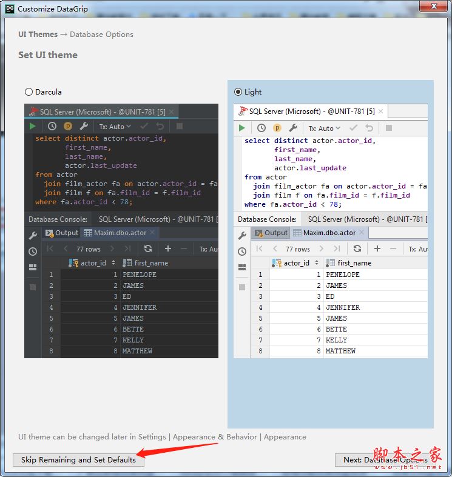Close SQL Server editor tab in Light preview

[x=381, y=112]
